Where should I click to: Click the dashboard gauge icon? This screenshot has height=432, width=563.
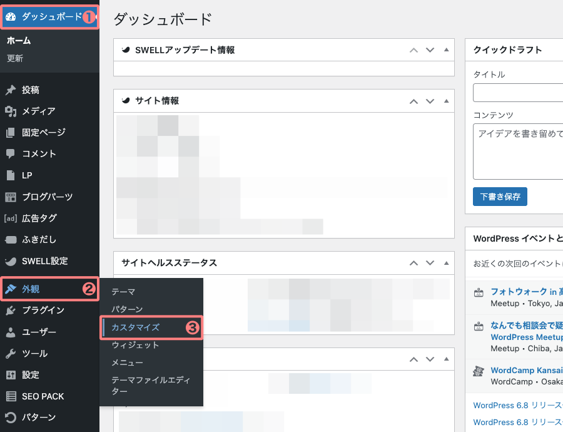point(11,16)
